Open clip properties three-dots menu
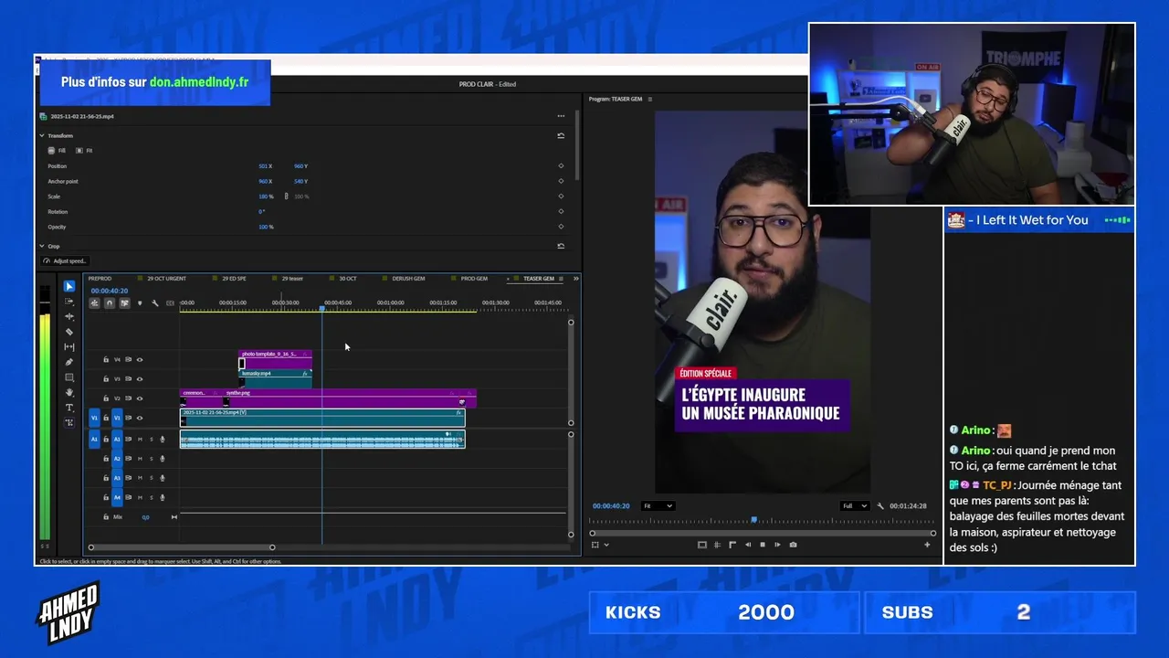 pyautogui.click(x=561, y=116)
